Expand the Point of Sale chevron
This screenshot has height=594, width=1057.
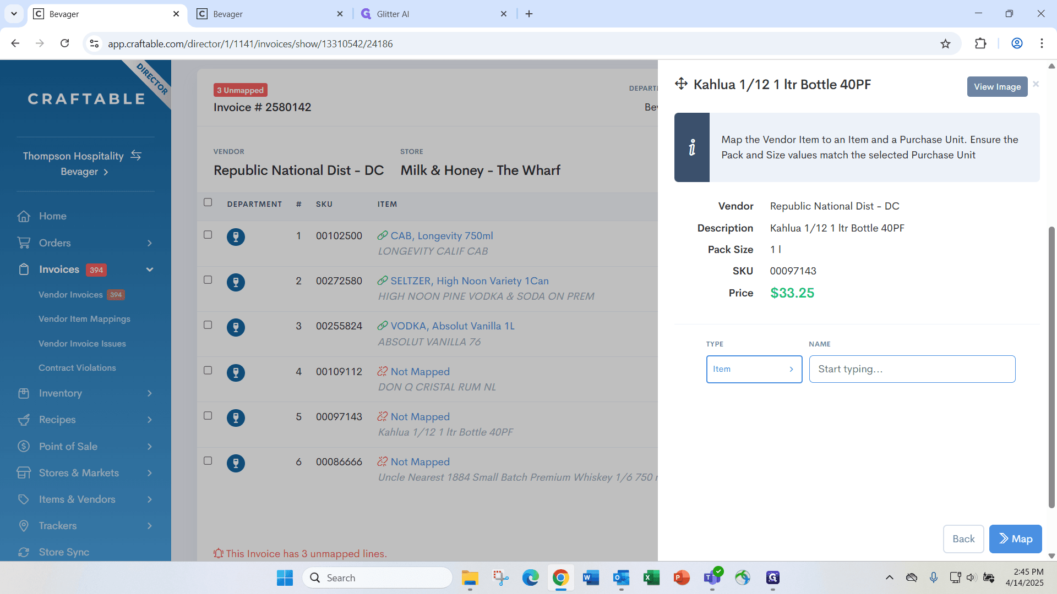[x=150, y=447]
